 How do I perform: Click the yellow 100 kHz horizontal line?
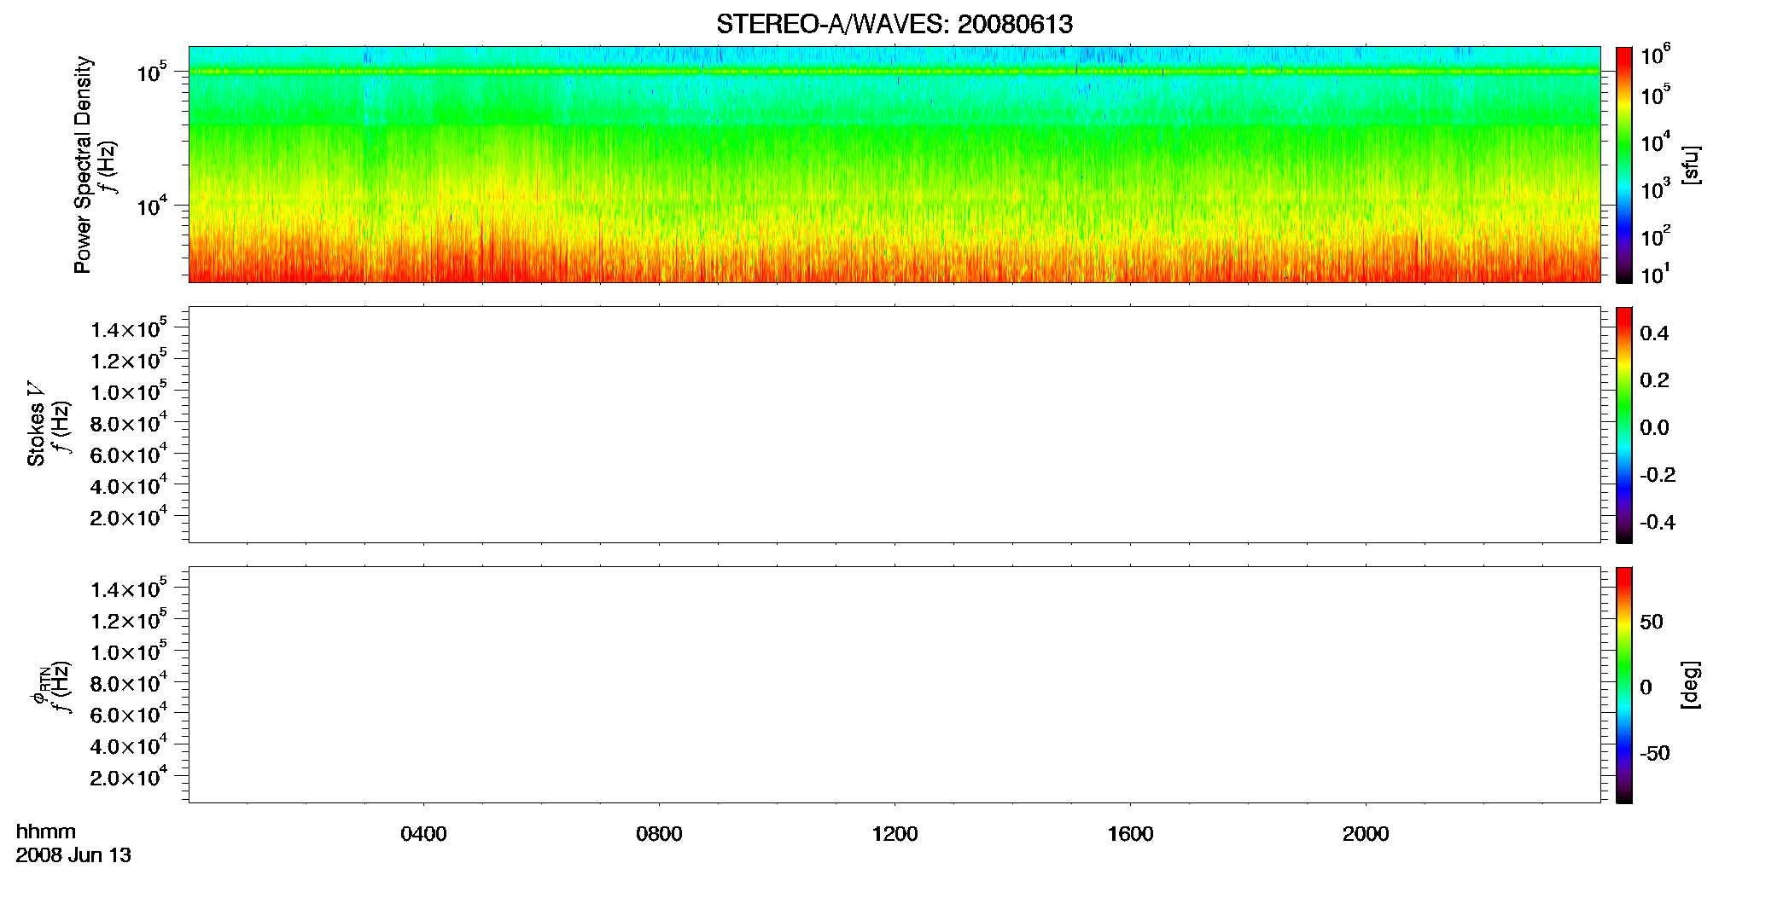tap(894, 72)
